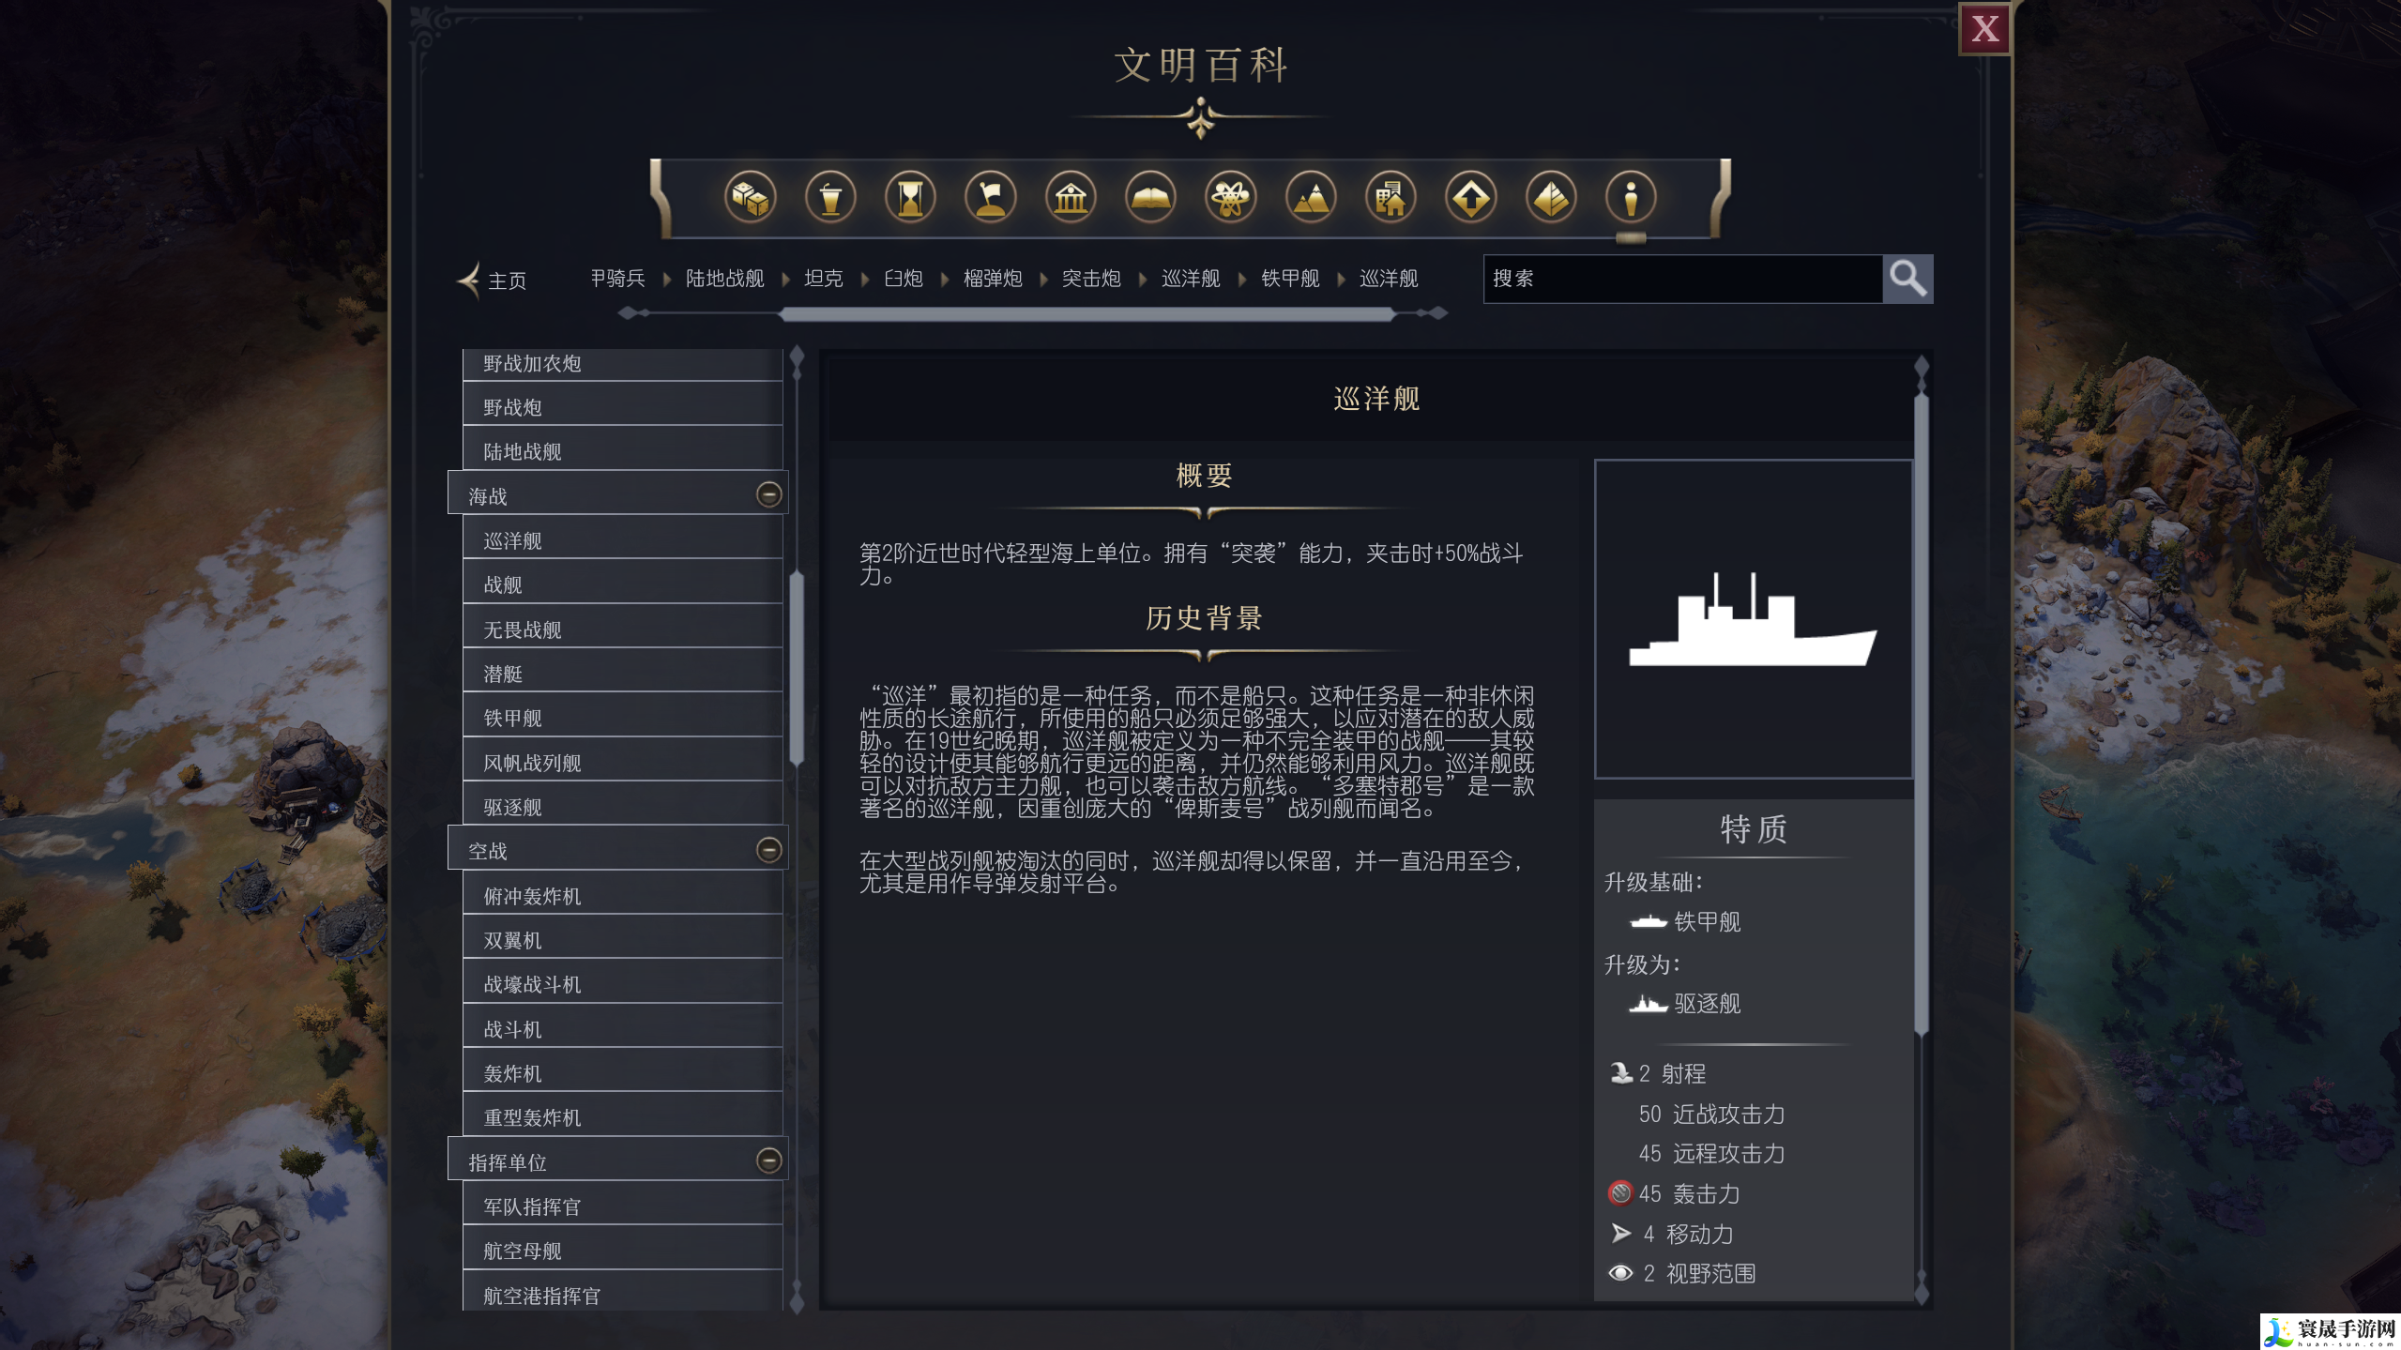Open the city buildings category icon
2401x1350 pixels.
[1390, 198]
